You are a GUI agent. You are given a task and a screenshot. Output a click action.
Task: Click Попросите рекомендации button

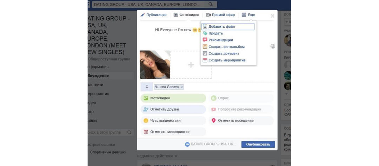(241, 109)
